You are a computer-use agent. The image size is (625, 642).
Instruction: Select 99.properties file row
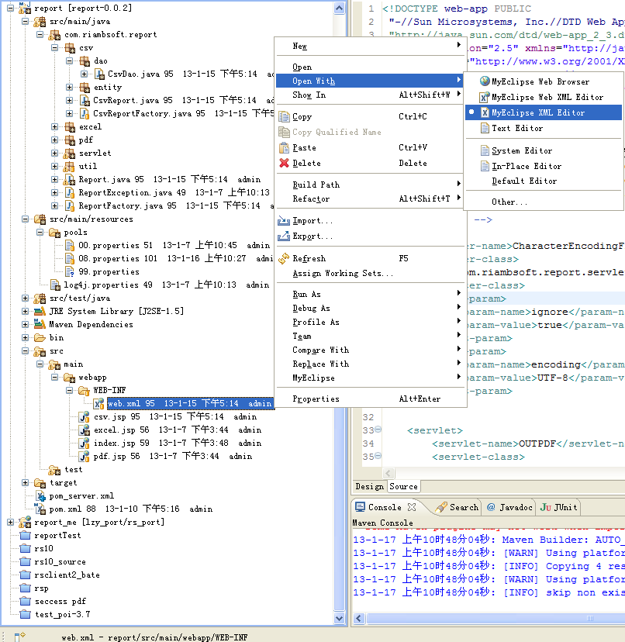109,271
